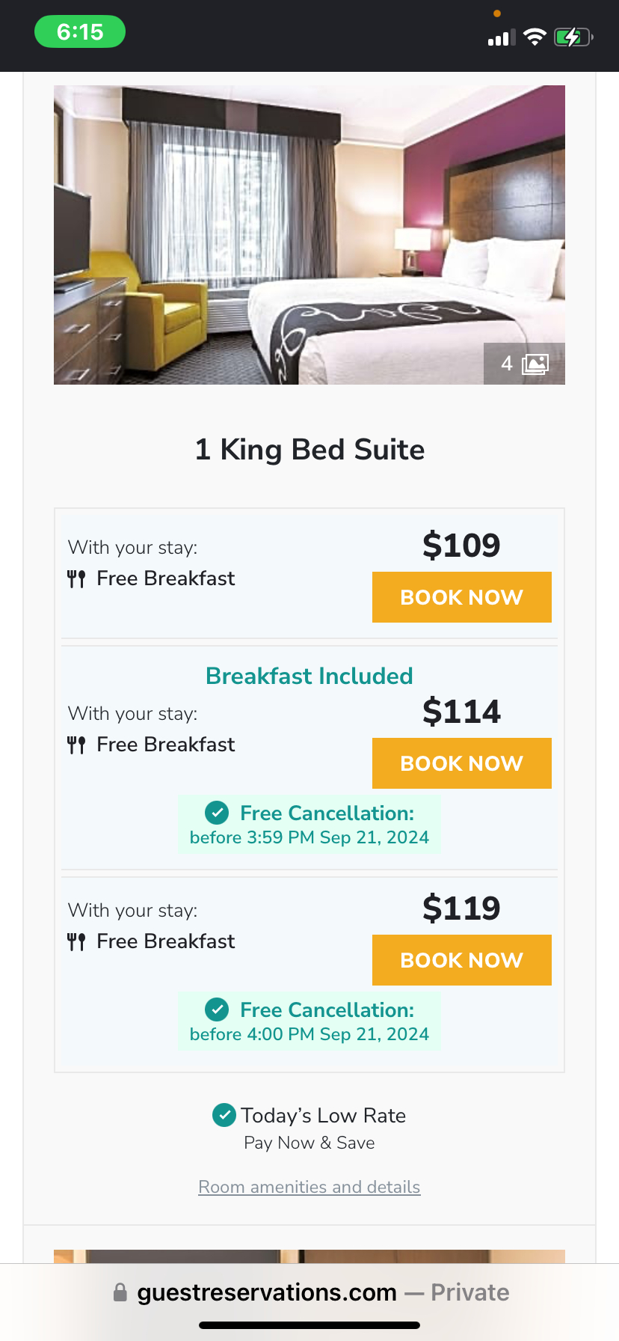Book the $119 room rate
The width and height of the screenshot is (619, 1341).
[x=461, y=959]
